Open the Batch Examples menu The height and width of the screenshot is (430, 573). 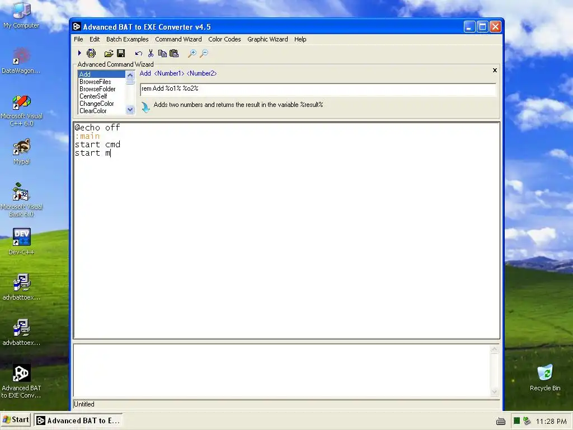[127, 39]
